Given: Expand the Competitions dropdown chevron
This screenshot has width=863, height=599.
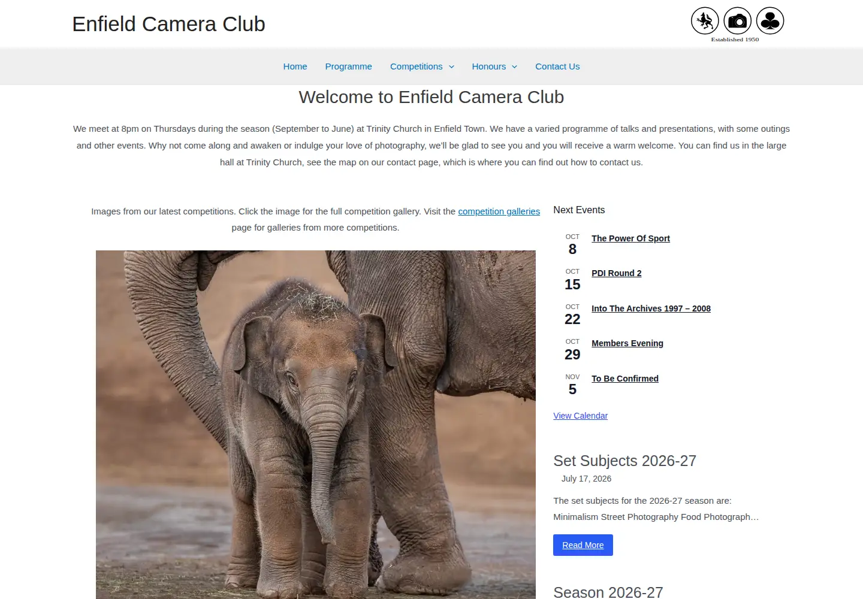Looking at the screenshot, I should (x=451, y=66).
